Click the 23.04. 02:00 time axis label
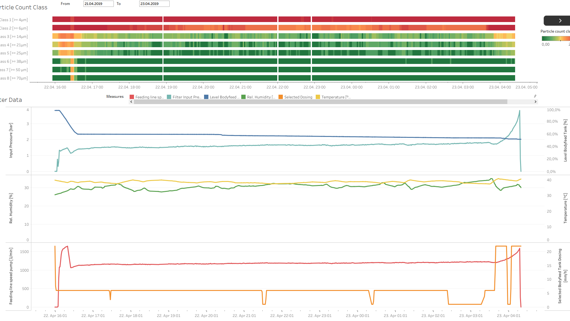Screen dimensions: 570x321 point(425,87)
